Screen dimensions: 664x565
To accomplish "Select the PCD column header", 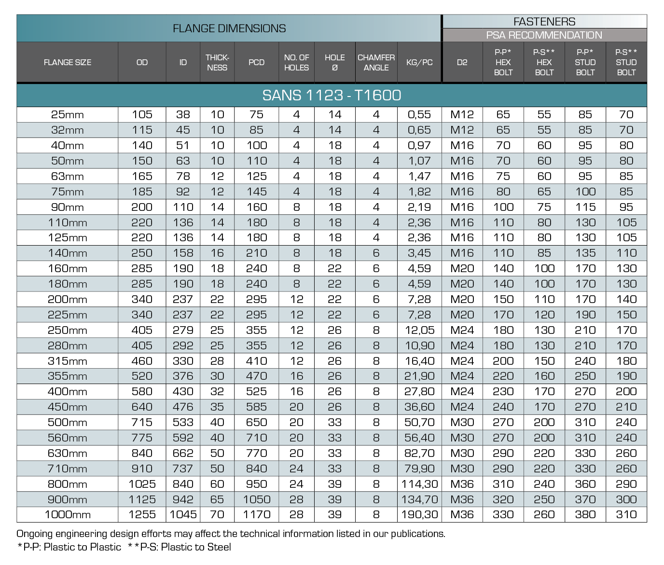I will coord(256,62).
